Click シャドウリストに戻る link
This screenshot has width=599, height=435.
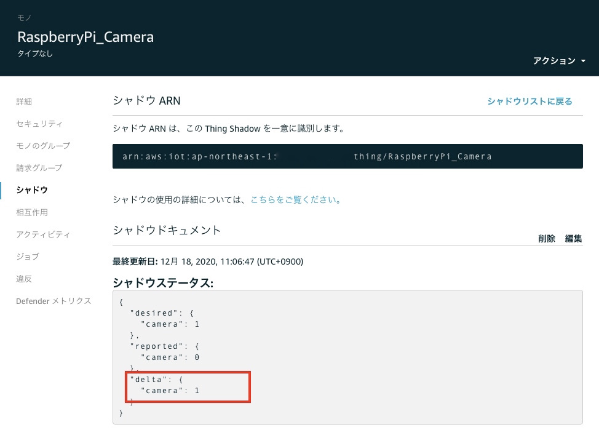(x=530, y=102)
